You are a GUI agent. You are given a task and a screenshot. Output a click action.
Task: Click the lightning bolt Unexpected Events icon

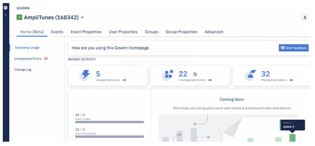coord(84,75)
